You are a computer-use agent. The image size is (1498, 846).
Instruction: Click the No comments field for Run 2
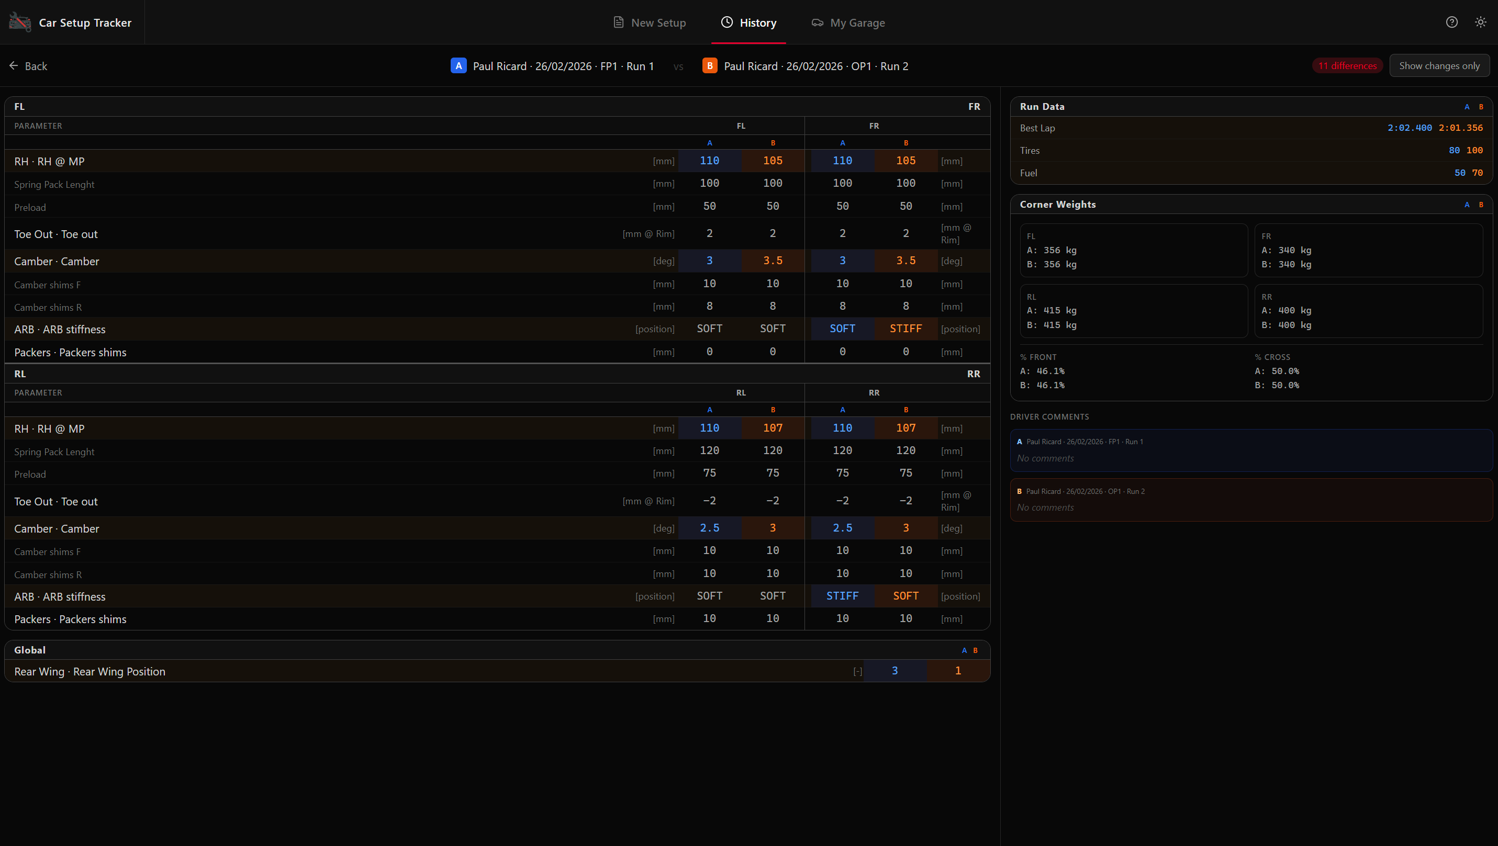click(x=1045, y=506)
